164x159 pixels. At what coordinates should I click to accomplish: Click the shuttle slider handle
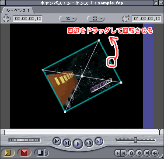(136, 140)
